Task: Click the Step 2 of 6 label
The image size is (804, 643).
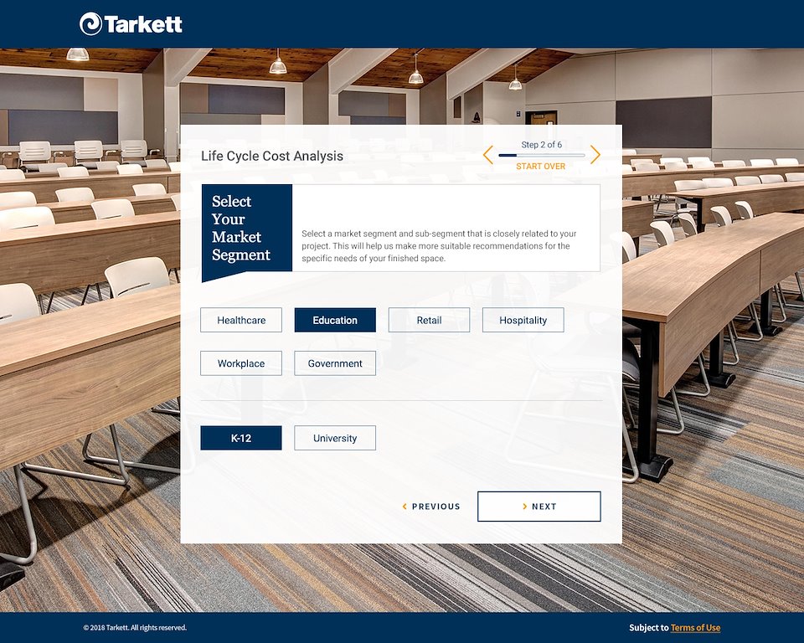Action: tap(542, 145)
